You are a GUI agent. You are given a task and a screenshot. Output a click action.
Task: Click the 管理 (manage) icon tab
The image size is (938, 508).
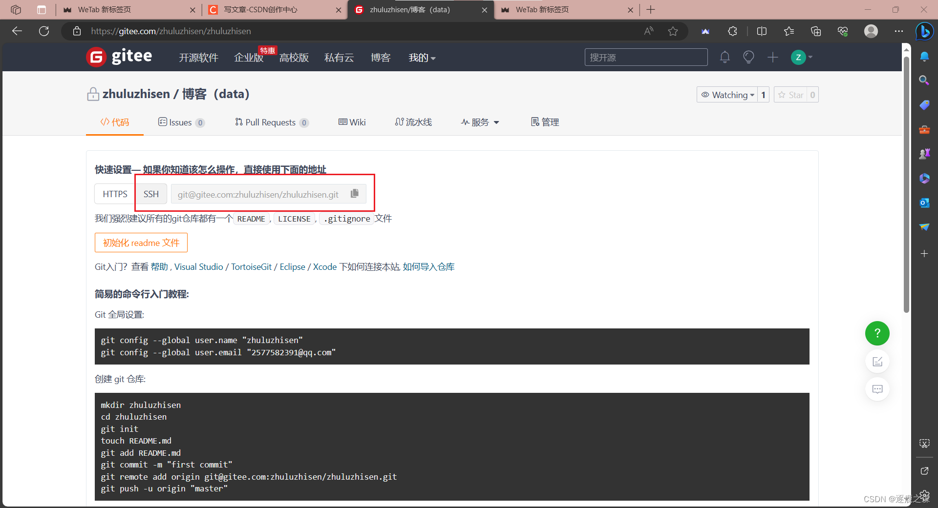[x=535, y=122]
